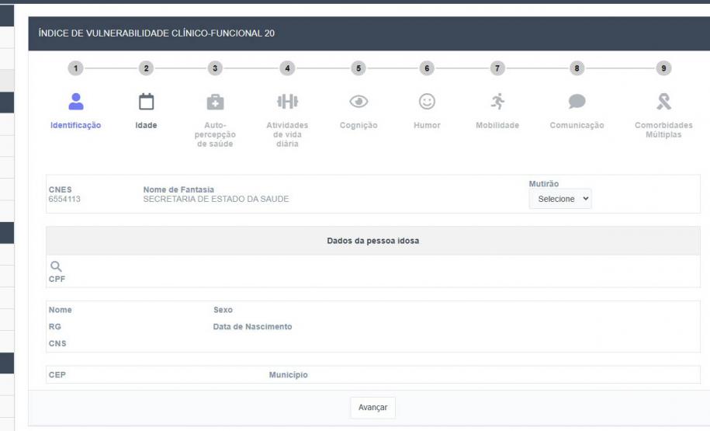Select the Idade calendar icon
The image size is (710, 431).
pyautogui.click(x=146, y=101)
